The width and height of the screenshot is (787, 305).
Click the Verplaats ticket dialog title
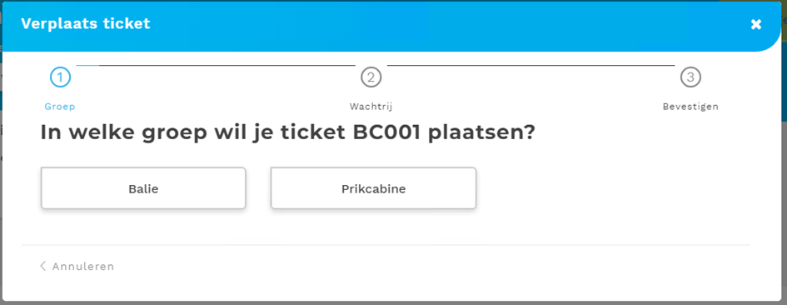click(x=85, y=23)
